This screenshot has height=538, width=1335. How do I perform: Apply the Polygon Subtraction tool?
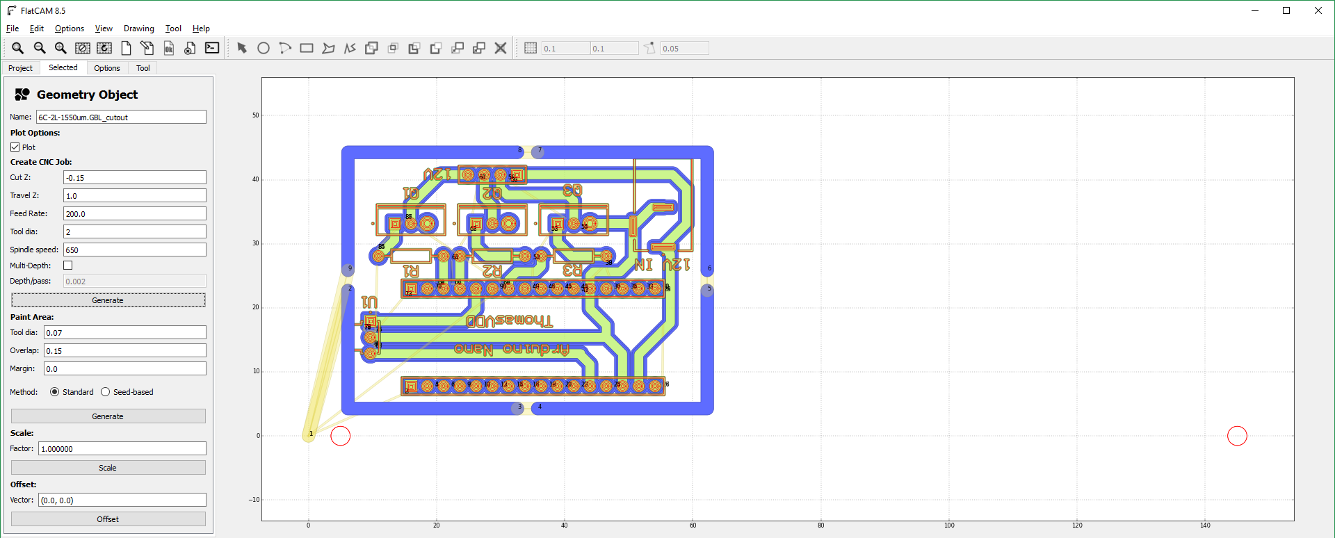click(x=414, y=48)
